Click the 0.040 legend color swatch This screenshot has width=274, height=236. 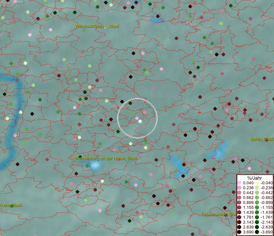(239, 183)
